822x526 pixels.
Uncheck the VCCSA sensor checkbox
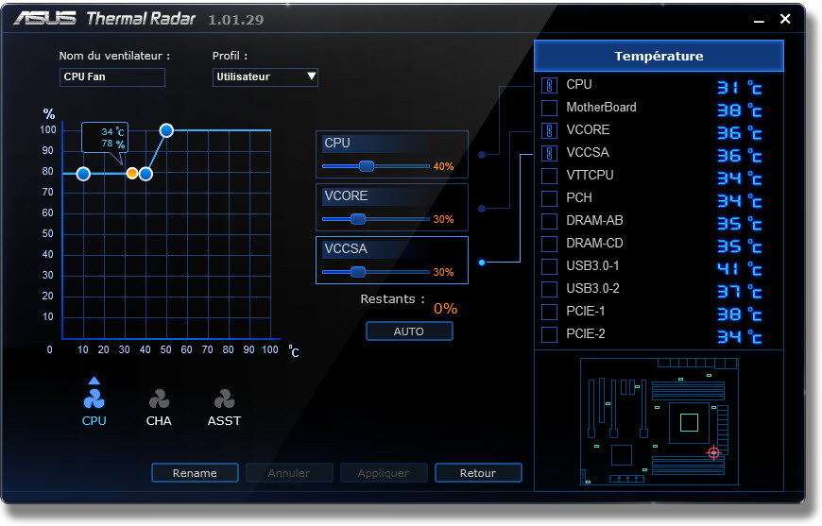click(x=549, y=153)
